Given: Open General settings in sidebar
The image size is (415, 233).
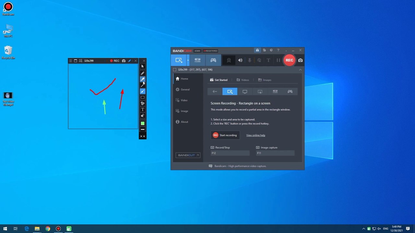Looking at the screenshot, I should (188, 89).
